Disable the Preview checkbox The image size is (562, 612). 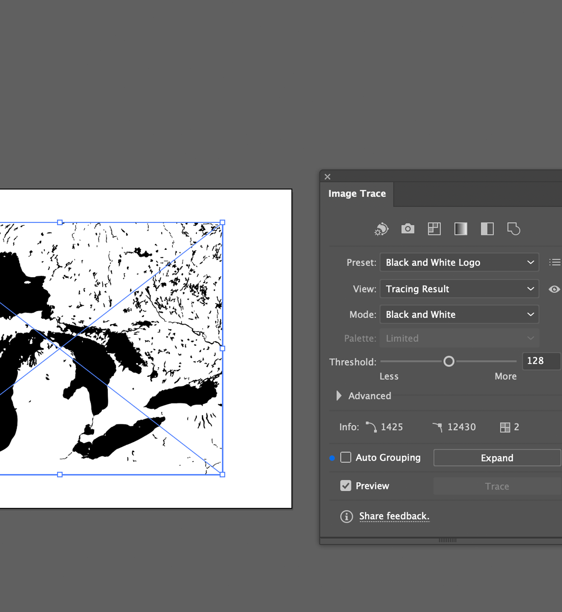tap(346, 485)
